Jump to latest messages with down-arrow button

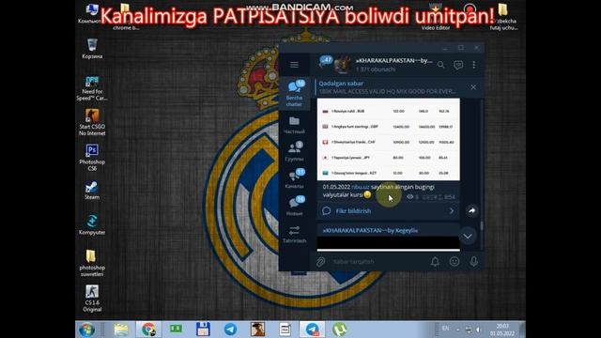pos(468,236)
